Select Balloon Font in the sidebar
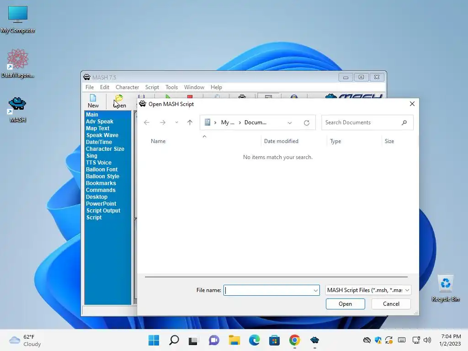Viewport: 468px width, 351px height. point(102,170)
